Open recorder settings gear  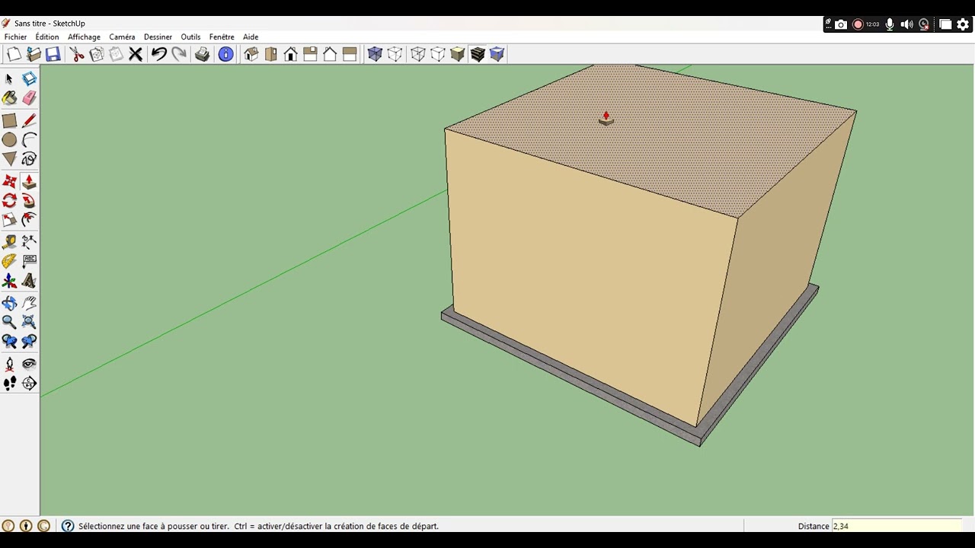click(963, 24)
